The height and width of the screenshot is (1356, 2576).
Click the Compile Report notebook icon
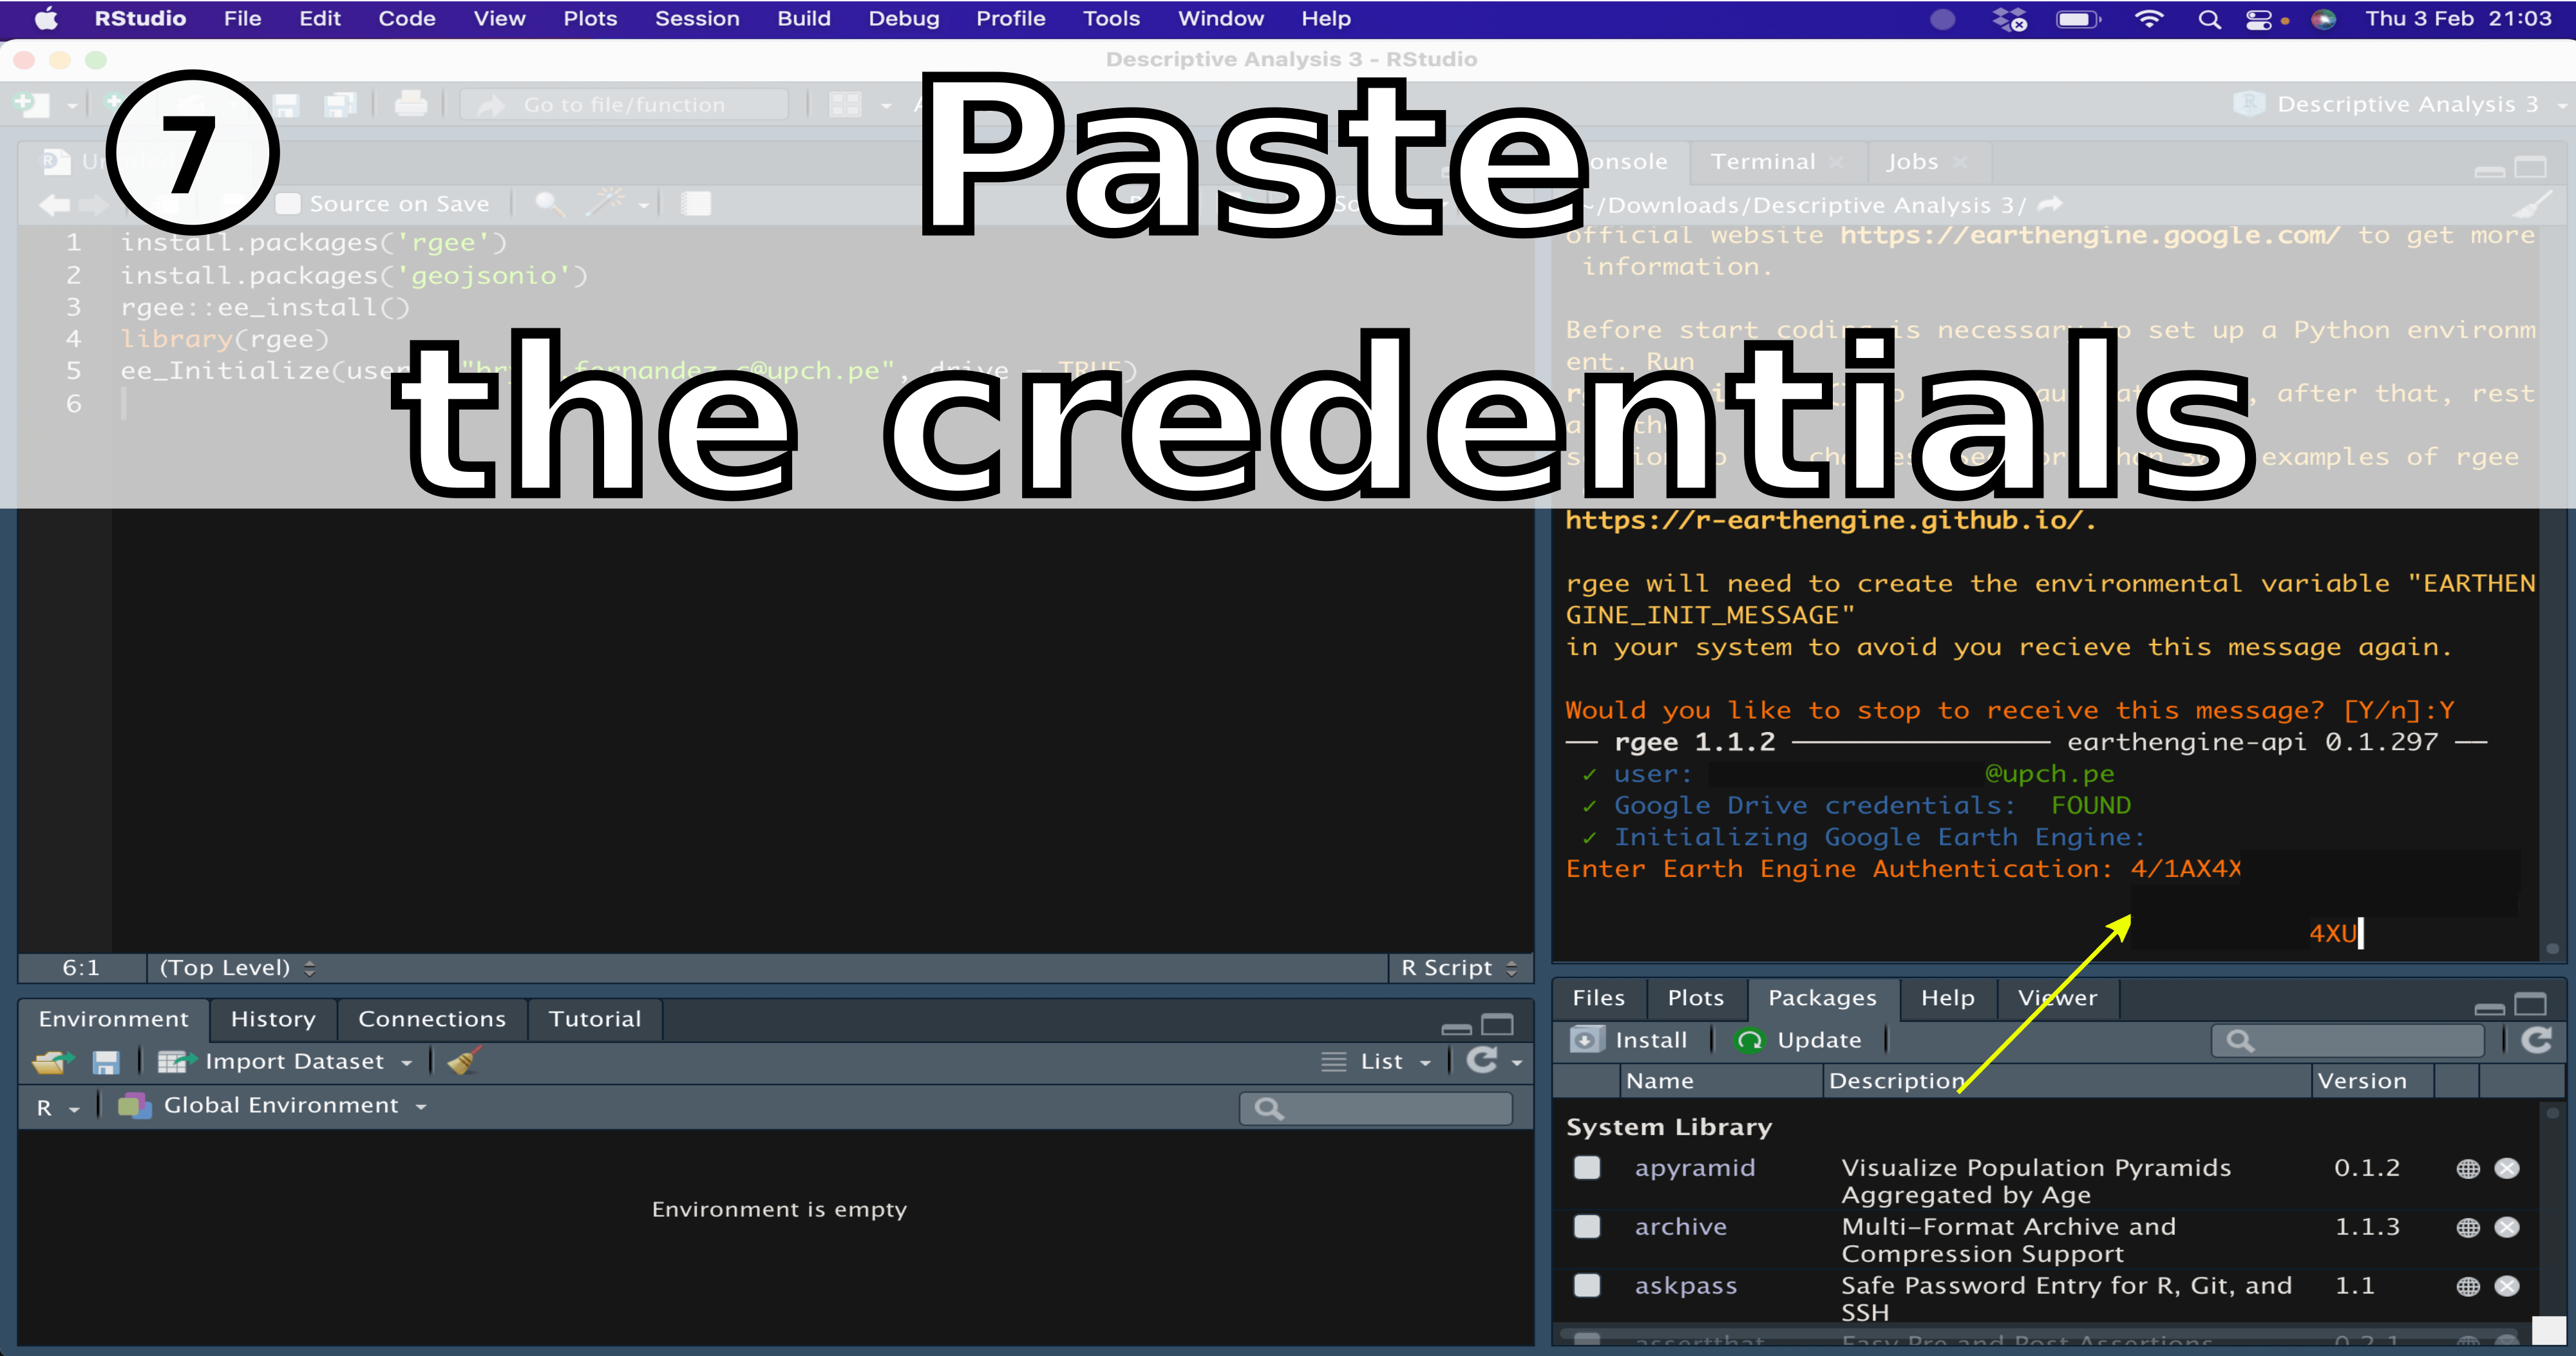[695, 204]
